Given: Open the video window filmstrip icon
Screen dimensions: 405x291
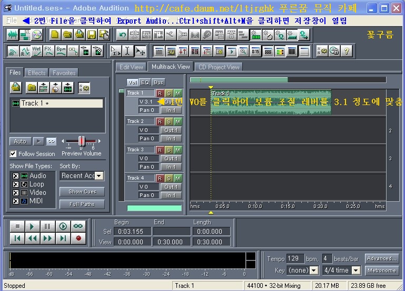Looking at the screenshot, I should coord(292,51).
